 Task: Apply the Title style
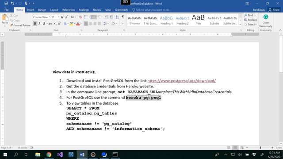pyautogui.click(x=199, y=20)
